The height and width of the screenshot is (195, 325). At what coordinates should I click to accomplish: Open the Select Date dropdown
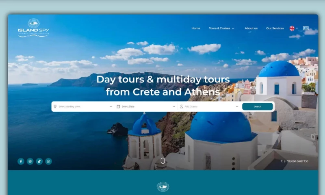pyautogui.click(x=146, y=106)
